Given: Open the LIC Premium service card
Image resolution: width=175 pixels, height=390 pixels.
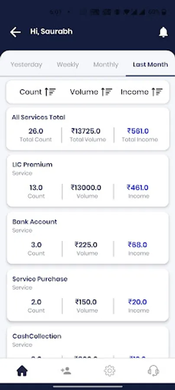Looking at the screenshot, I should (x=88, y=181).
